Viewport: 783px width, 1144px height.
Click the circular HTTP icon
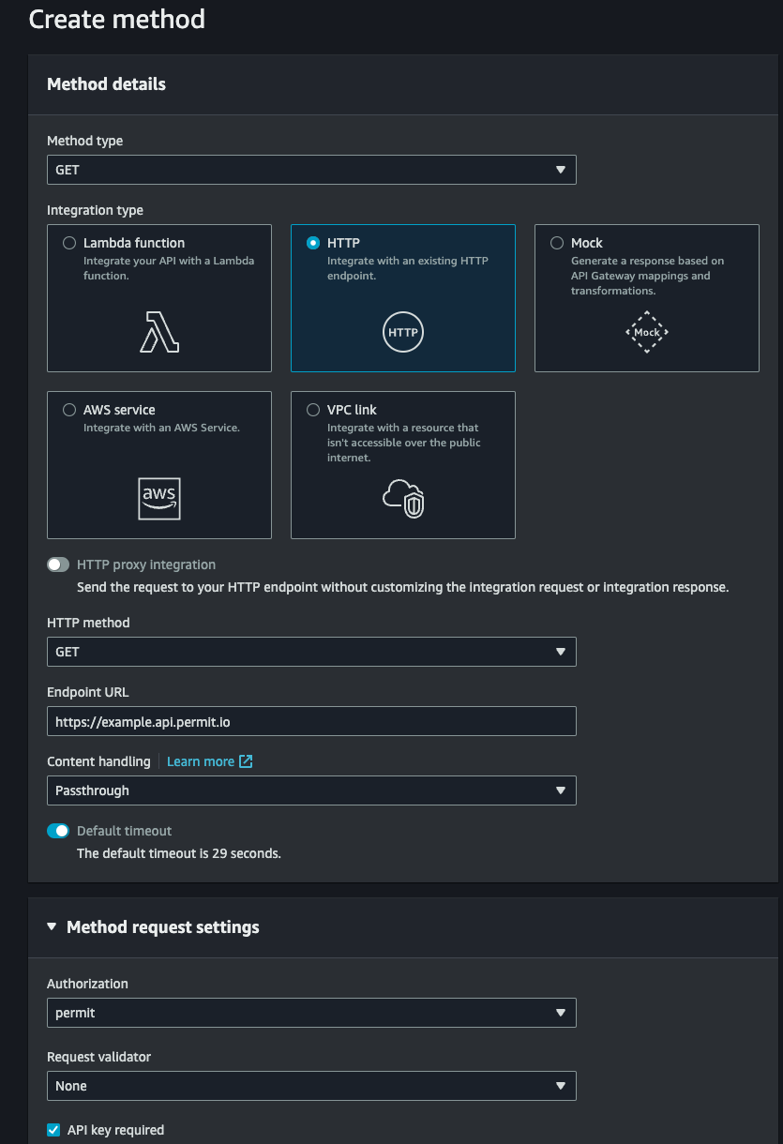coord(402,332)
